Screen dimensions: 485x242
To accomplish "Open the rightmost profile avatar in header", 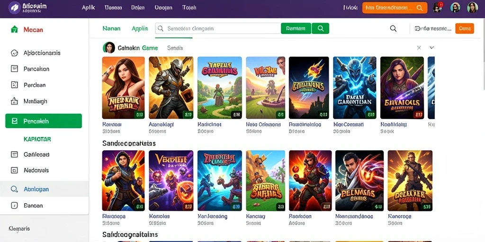I will (x=472, y=8).
